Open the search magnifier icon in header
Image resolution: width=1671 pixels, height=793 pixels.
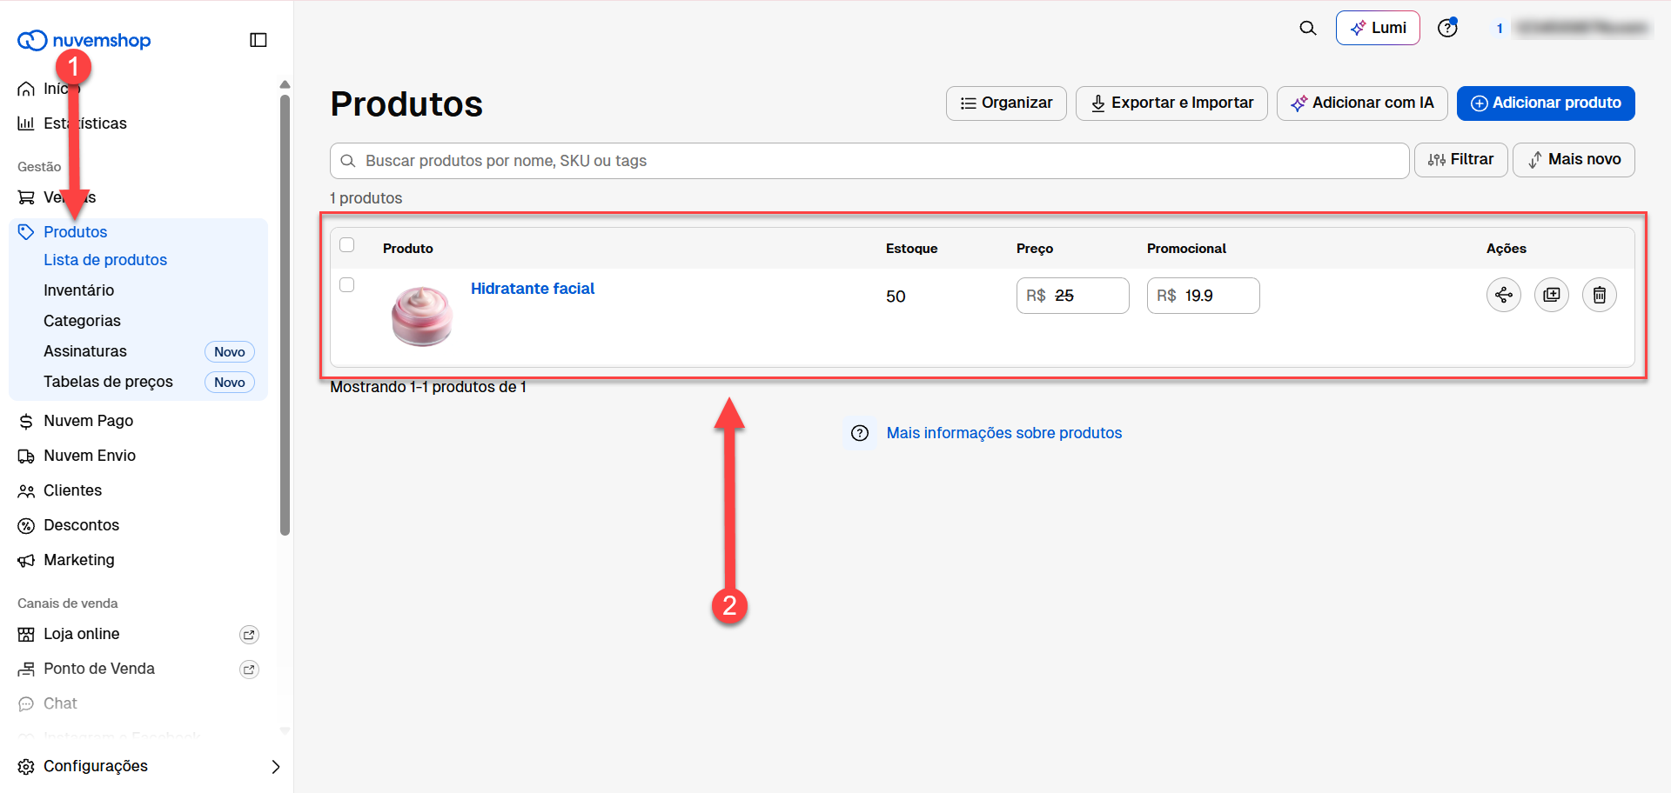1308,28
